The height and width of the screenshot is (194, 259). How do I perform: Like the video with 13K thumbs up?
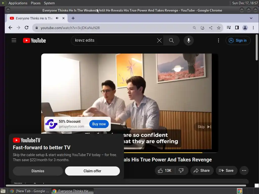165,171
